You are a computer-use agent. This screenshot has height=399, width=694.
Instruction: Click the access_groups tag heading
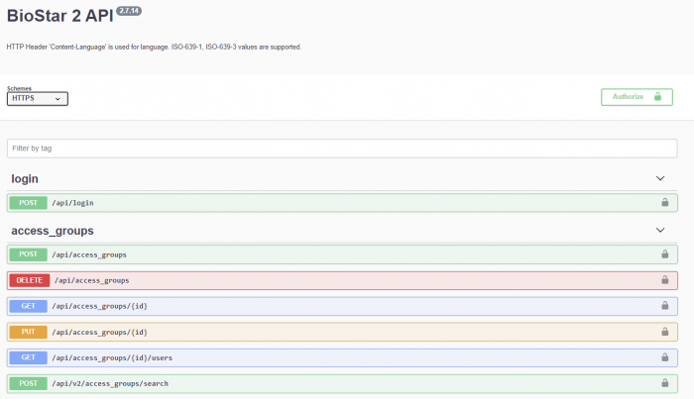tap(53, 231)
